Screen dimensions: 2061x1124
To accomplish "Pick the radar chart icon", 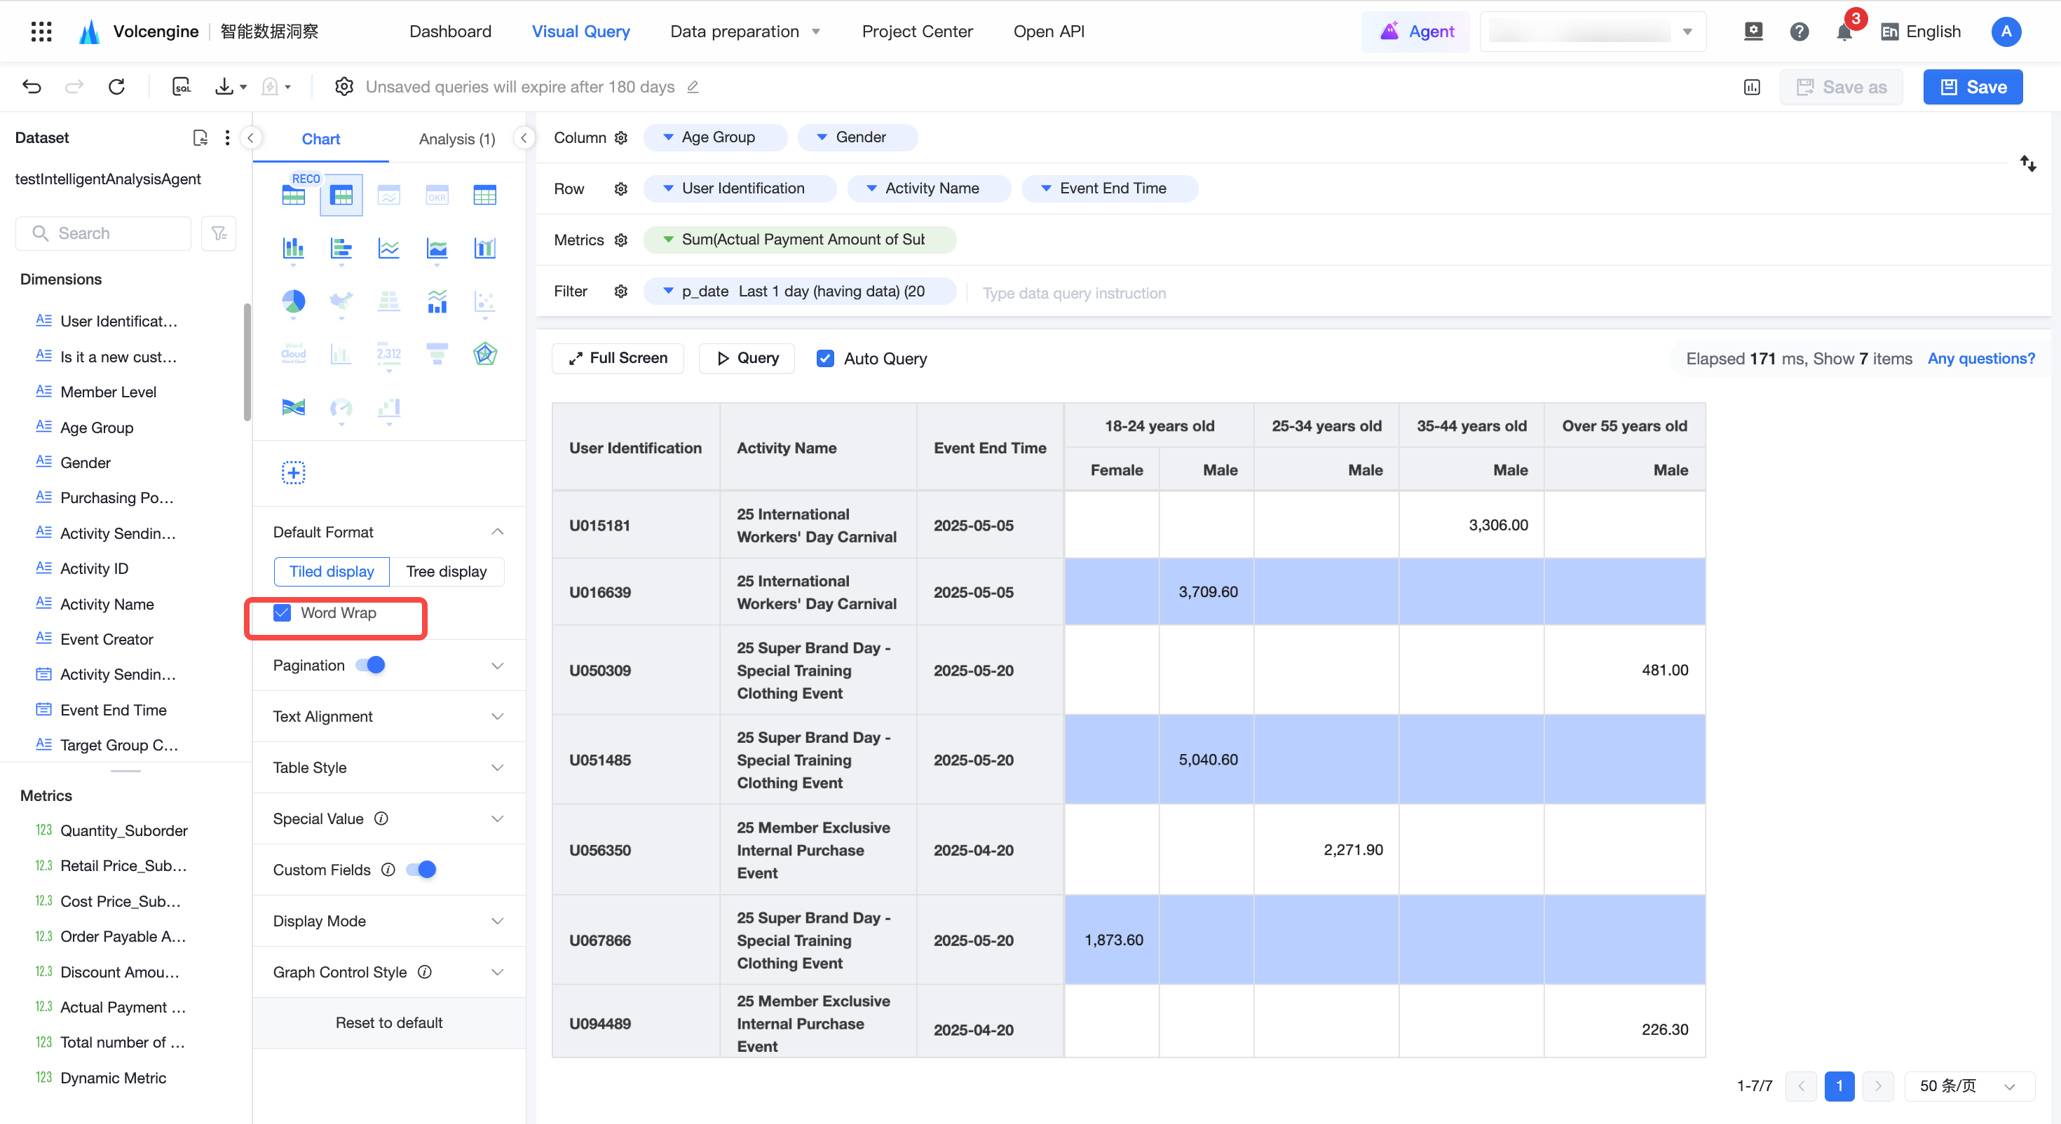I will point(485,354).
